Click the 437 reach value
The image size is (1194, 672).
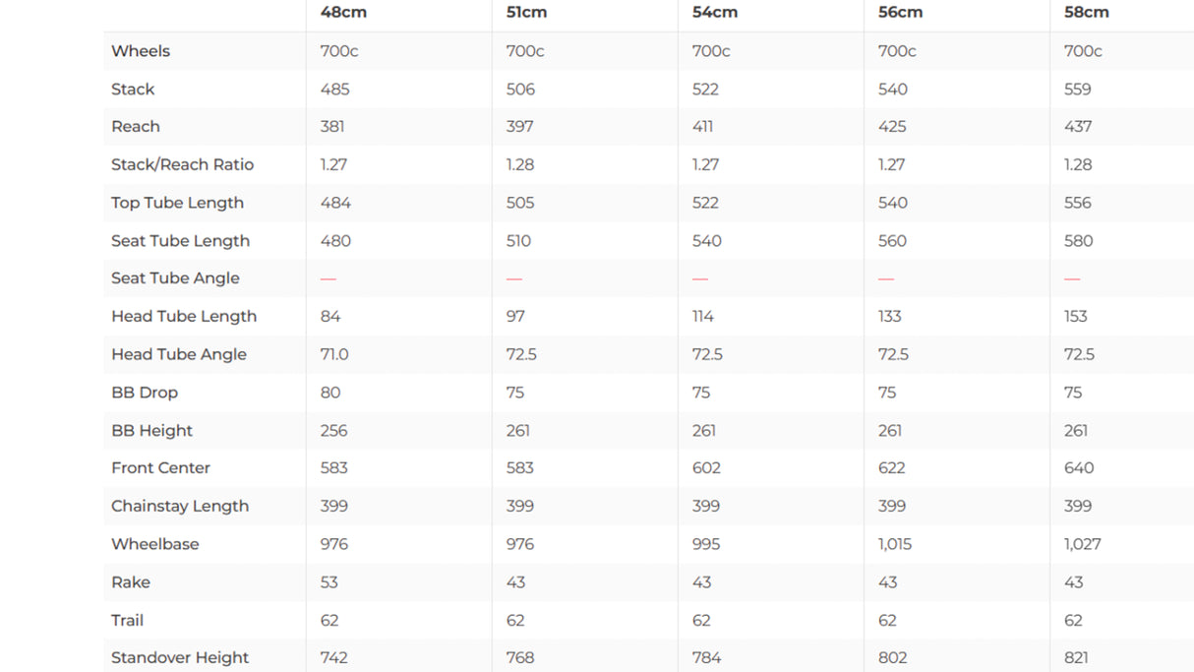coord(1078,127)
